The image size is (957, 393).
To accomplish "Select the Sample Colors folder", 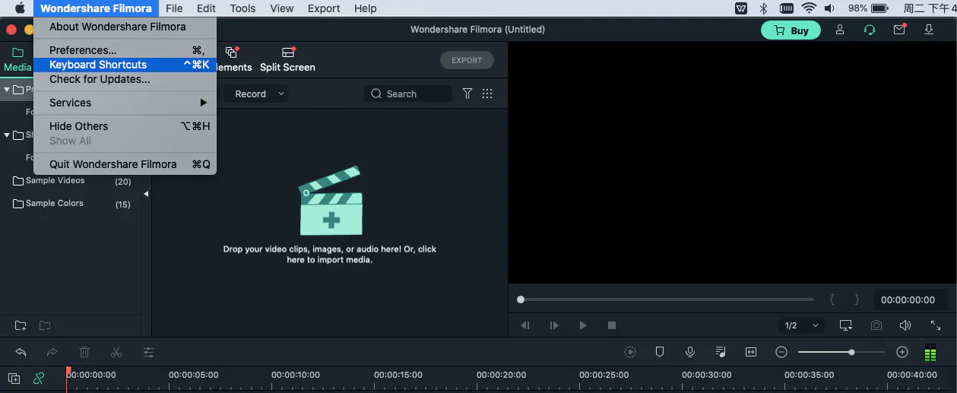I will (x=71, y=204).
